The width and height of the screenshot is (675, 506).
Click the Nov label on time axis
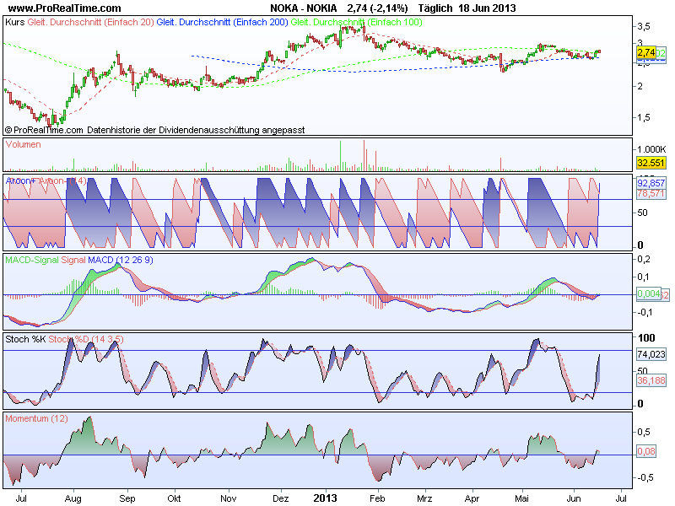228,498
